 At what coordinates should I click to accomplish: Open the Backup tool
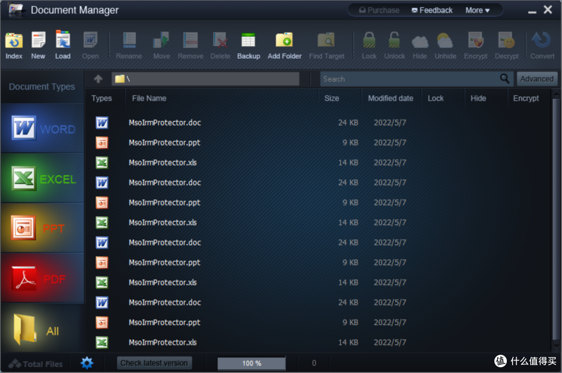coord(248,45)
